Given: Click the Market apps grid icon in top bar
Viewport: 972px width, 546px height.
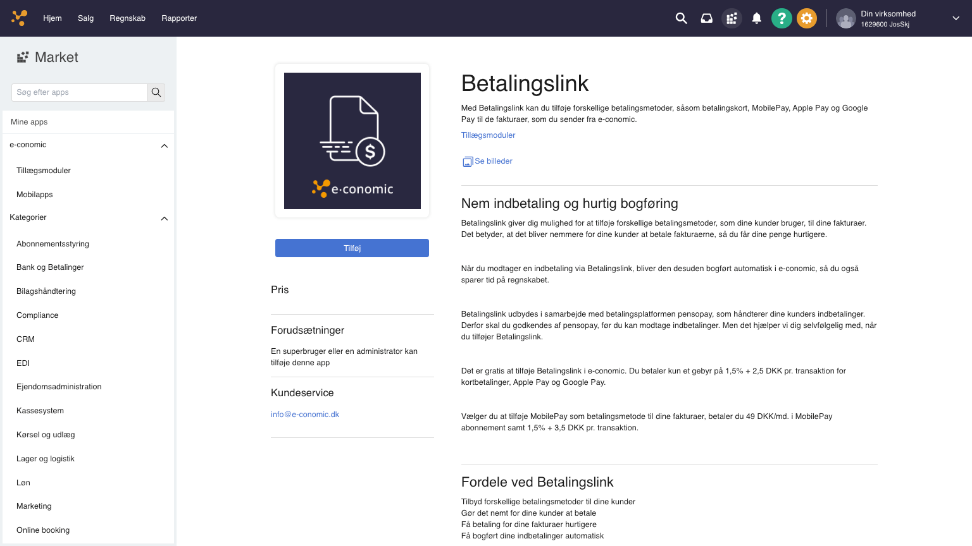Looking at the screenshot, I should 732,18.
